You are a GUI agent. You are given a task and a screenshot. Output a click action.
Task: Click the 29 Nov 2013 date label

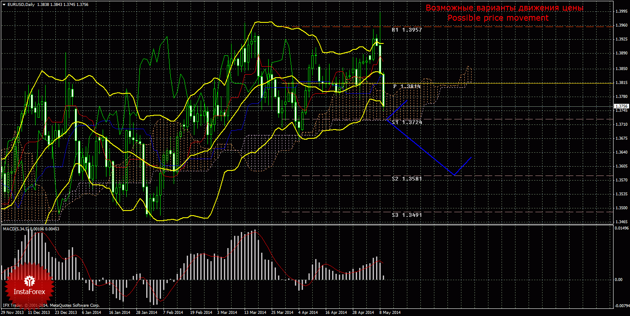pyautogui.click(x=12, y=313)
